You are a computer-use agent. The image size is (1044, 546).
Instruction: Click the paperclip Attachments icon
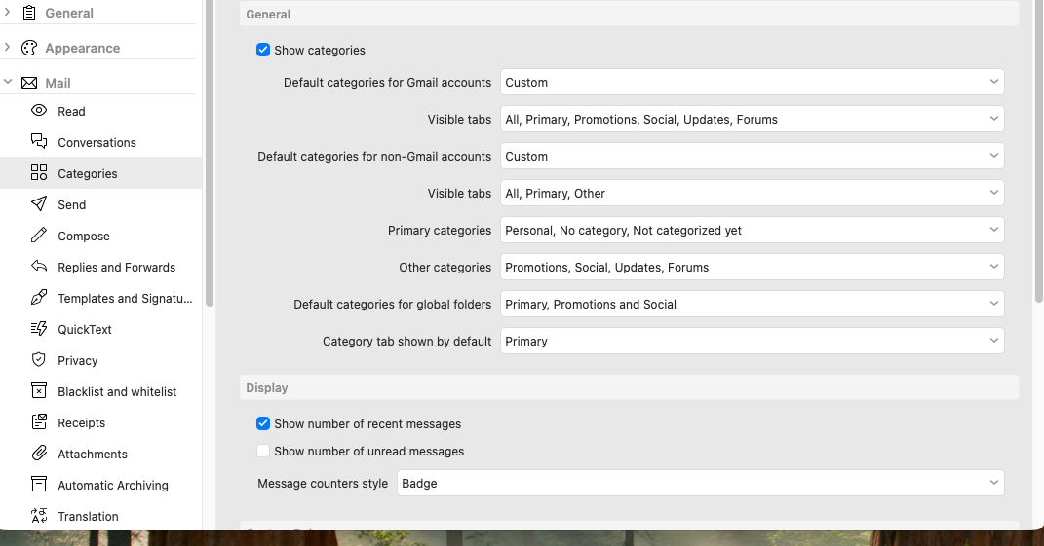tap(39, 454)
